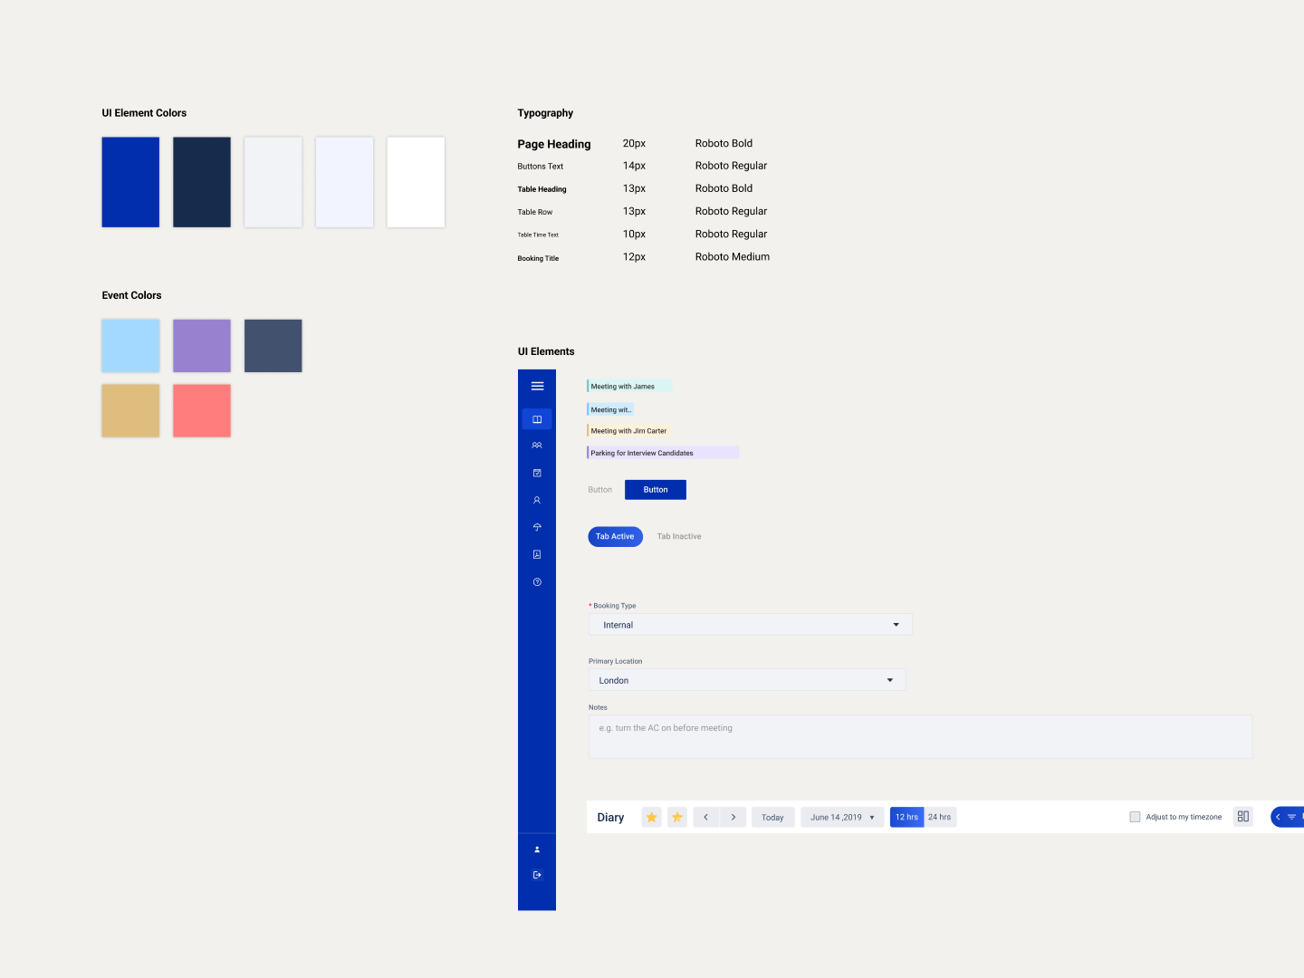The width and height of the screenshot is (1304, 978).
Task: Open the contact file icon in the sidebar
Action: tap(537, 554)
